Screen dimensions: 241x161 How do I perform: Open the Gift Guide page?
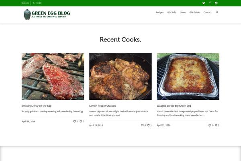point(194,12)
